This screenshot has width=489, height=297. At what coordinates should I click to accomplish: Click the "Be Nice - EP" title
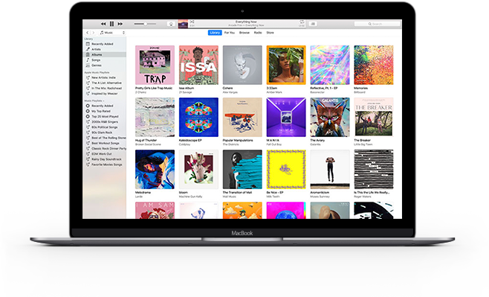(275, 193)
